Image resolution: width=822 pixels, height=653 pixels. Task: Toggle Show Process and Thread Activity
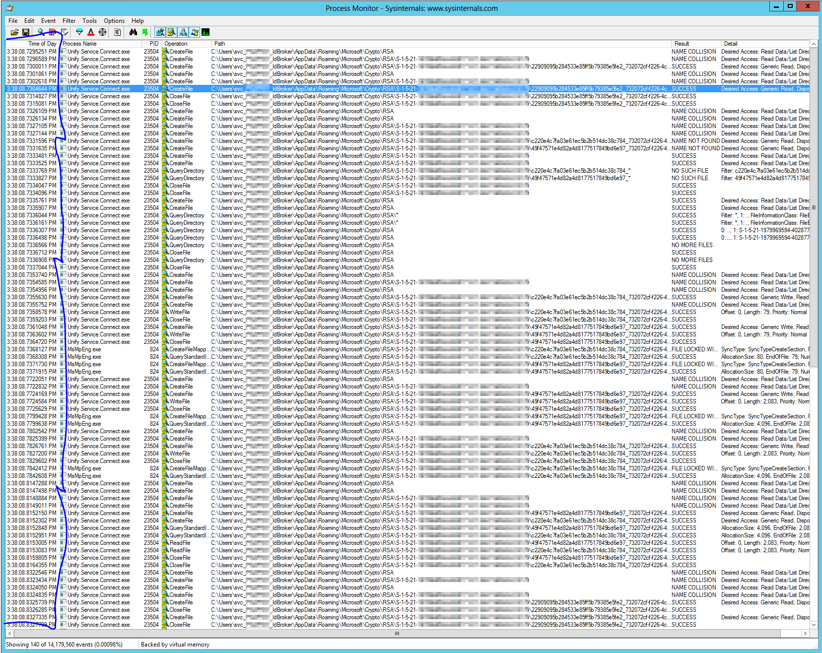pos(195,32)
